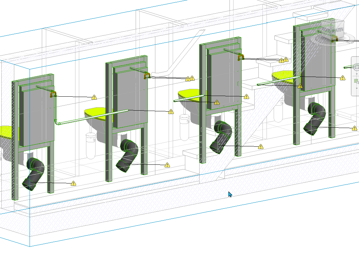The height and width of the screenshot is (256, 359).
Task: Select the orange fitting on second frame
Action: point(147,75)
